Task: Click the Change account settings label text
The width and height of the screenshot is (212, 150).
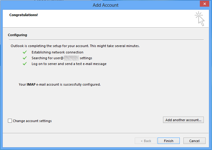Action: pos(32,121)
